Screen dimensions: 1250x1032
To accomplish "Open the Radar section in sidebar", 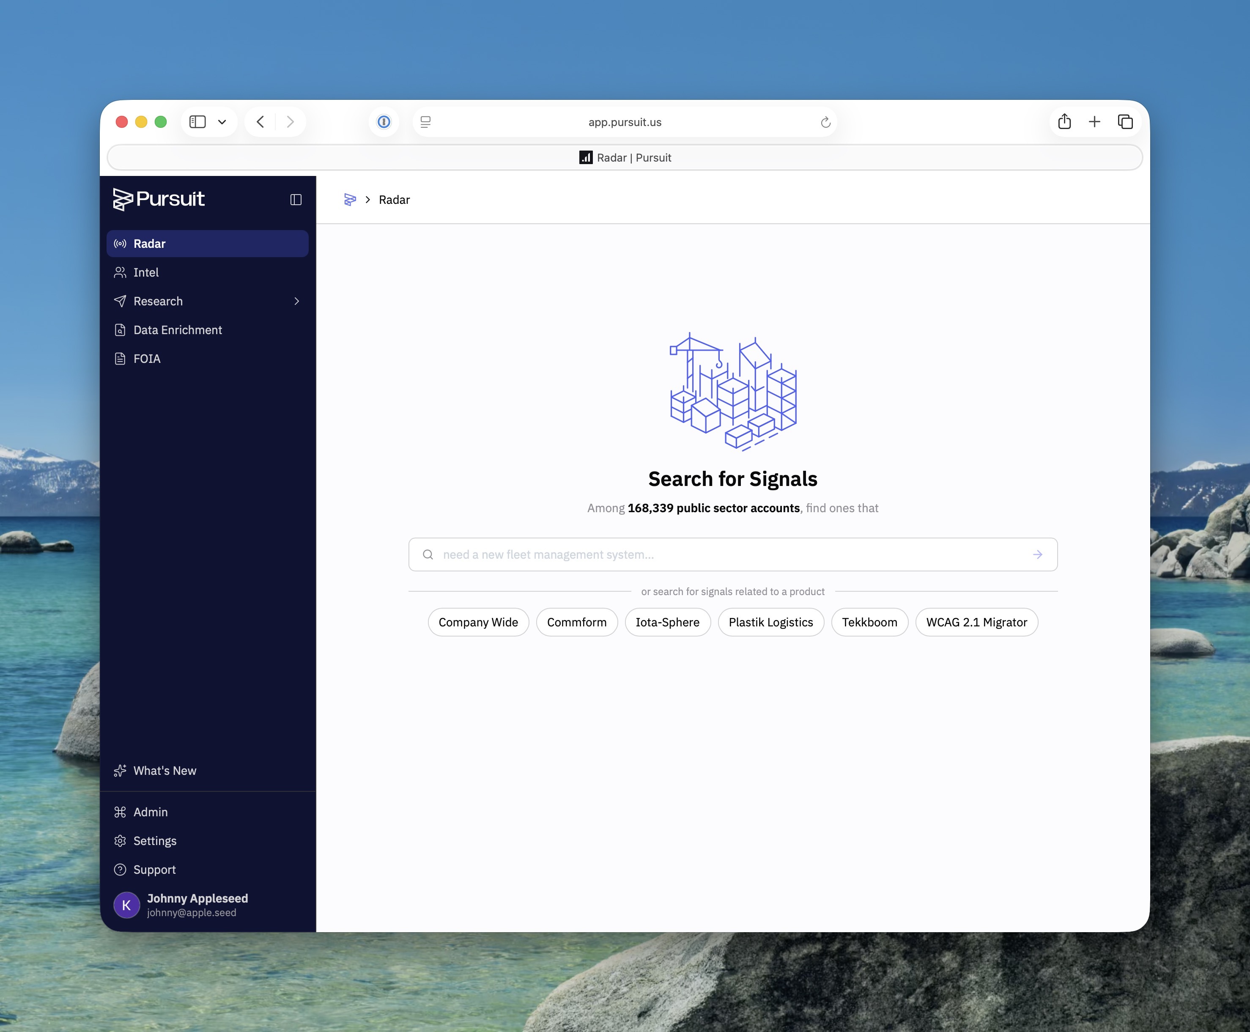I will pos(207,244).
